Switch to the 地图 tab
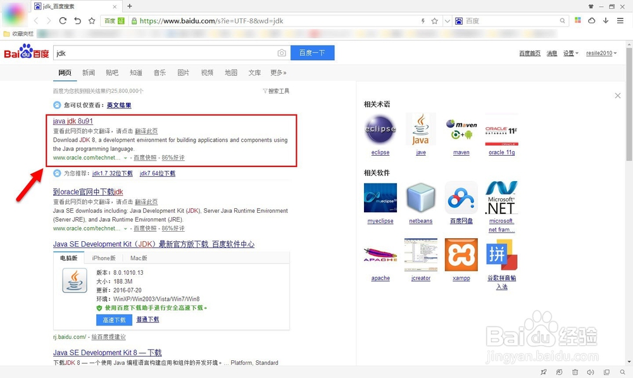Screen dimensions: 633x378 point(231,73)
